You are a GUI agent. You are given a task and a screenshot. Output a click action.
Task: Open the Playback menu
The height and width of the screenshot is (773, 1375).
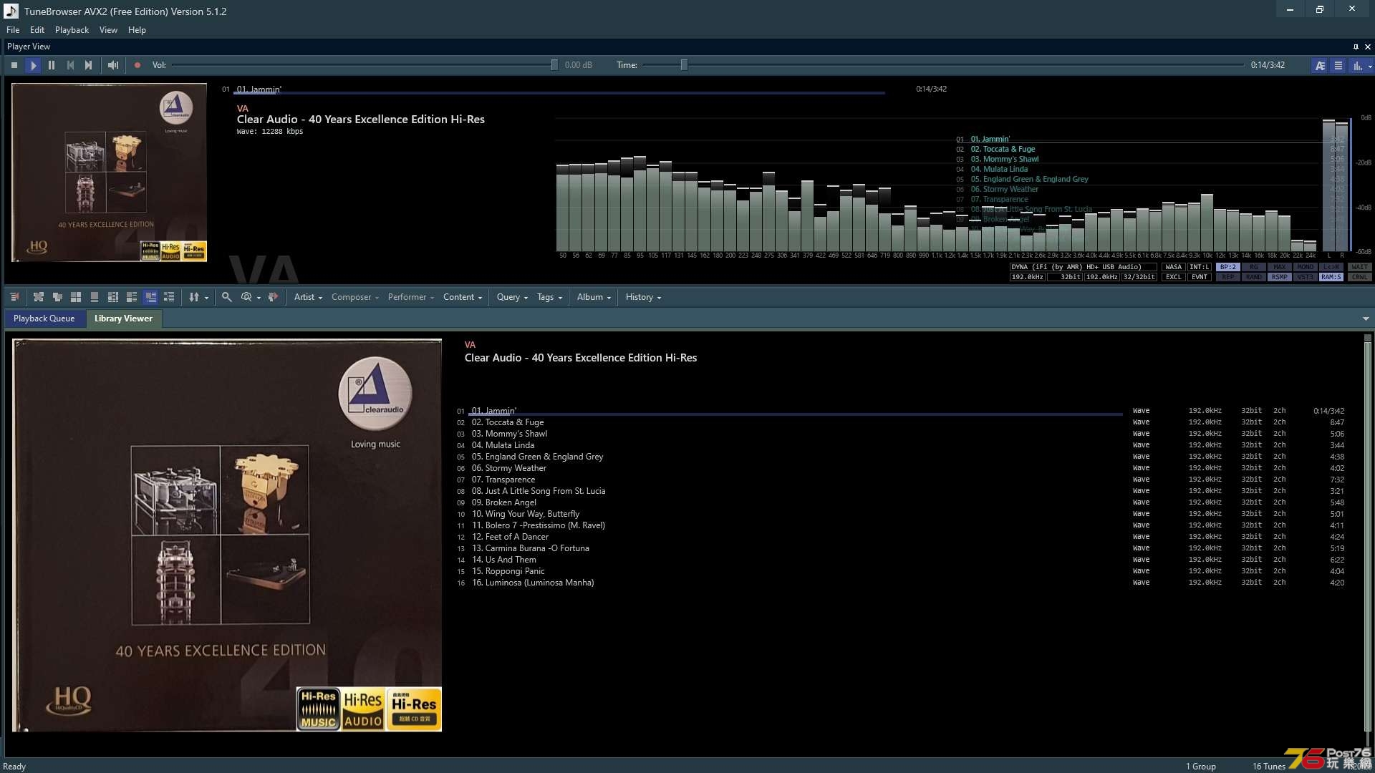point(72,30)
